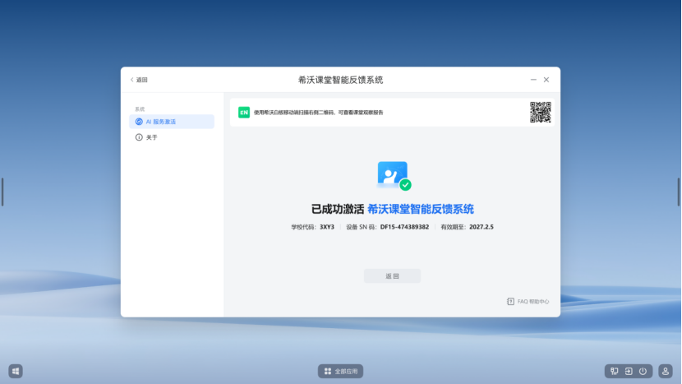Open the user account icon
Screen dimensions: 682x384
click(666, 371)
